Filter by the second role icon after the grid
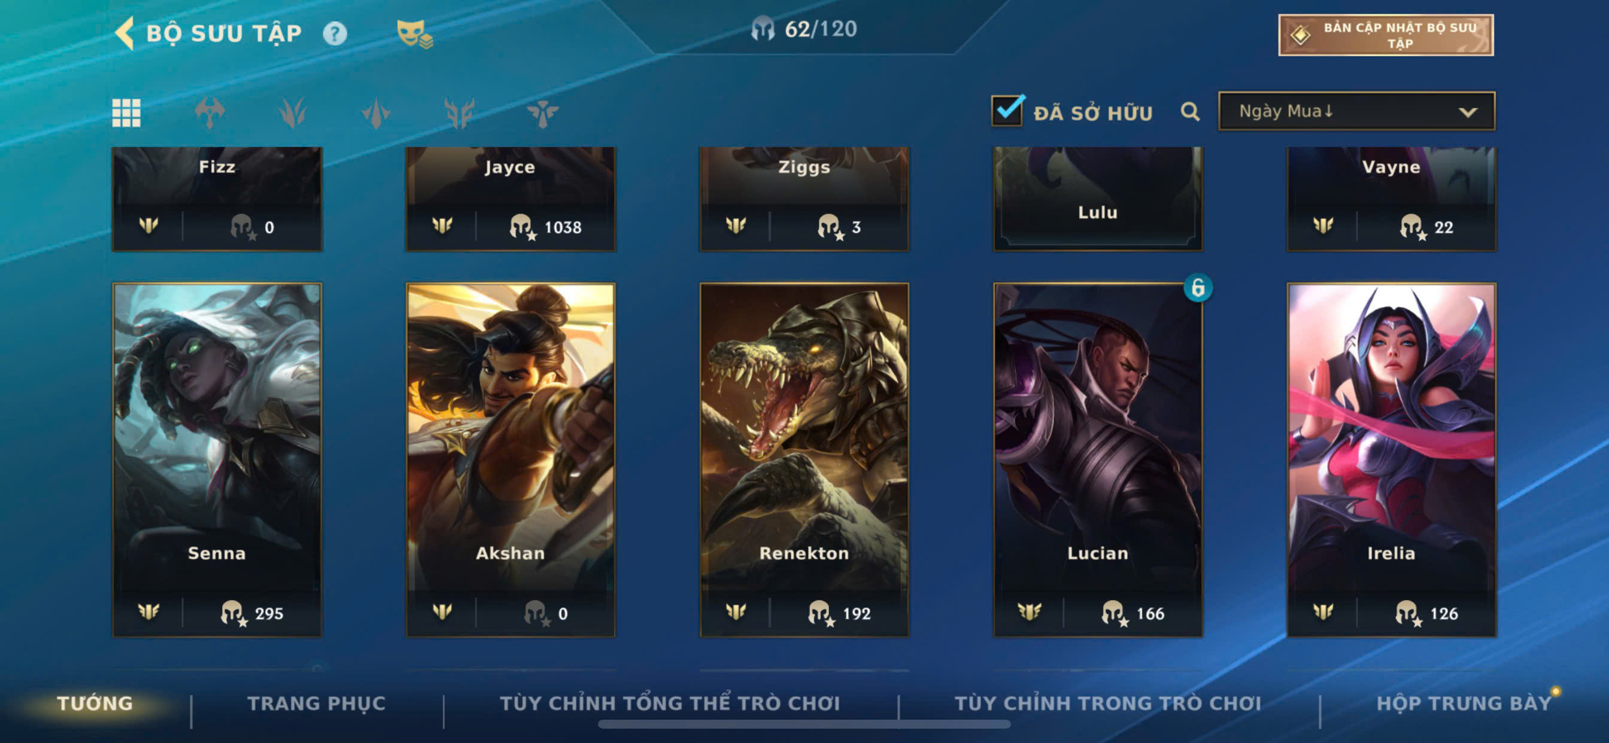Image resolution: width=1609 pixels, height=743 pixels. 292,113
